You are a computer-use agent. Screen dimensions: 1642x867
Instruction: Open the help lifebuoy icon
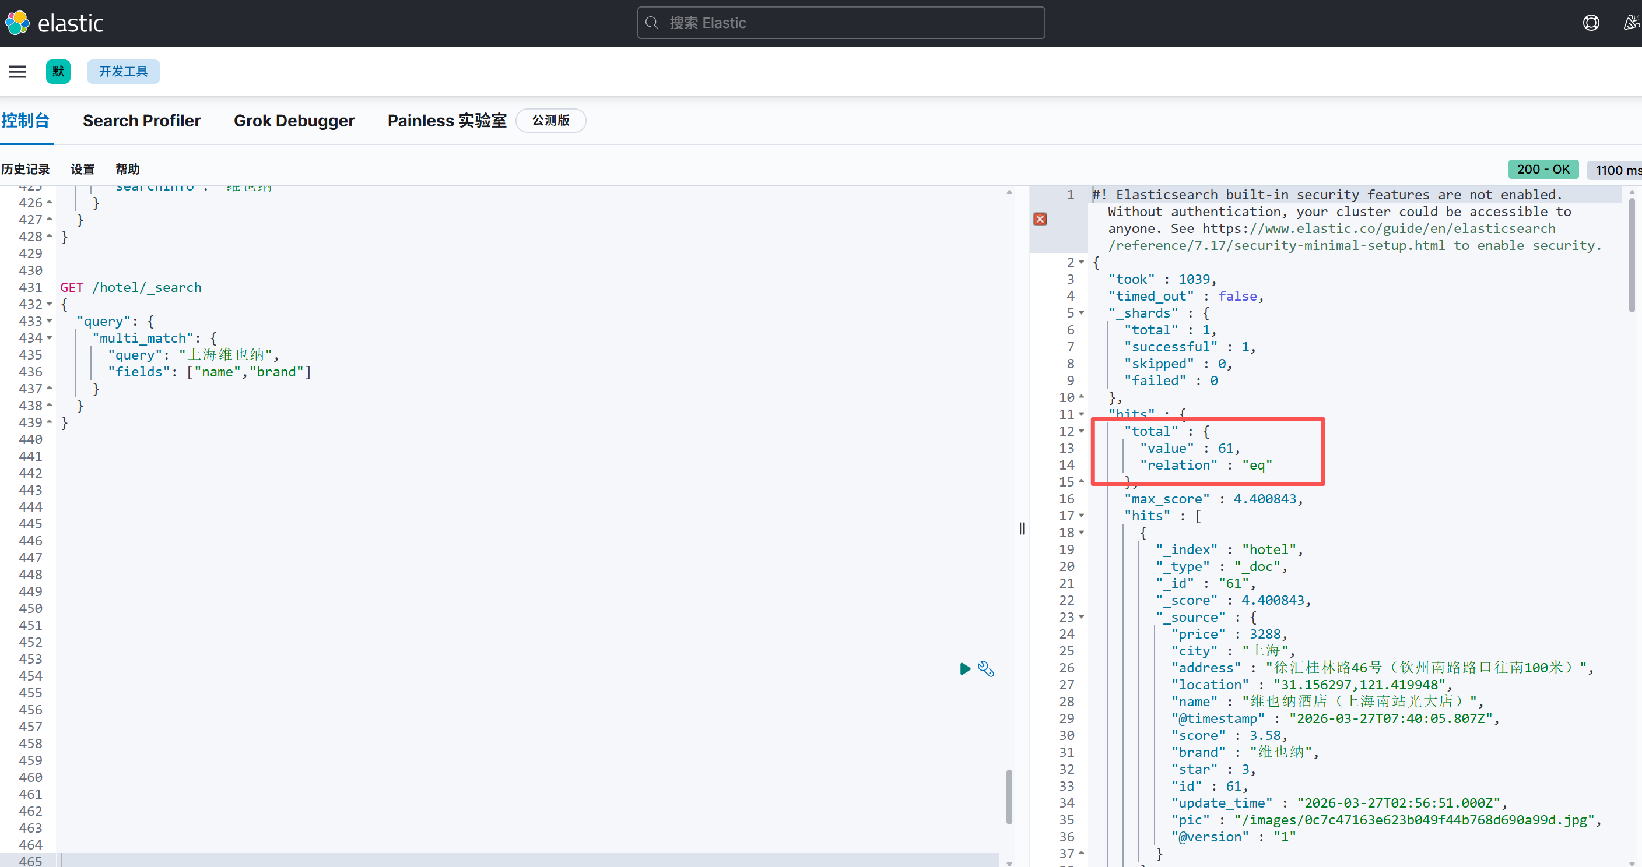[1591, 23]
